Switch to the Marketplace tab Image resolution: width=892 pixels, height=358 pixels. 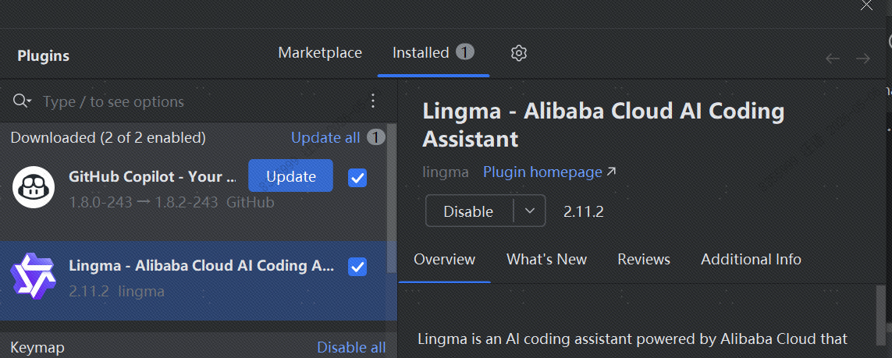(x=320, y=53)
